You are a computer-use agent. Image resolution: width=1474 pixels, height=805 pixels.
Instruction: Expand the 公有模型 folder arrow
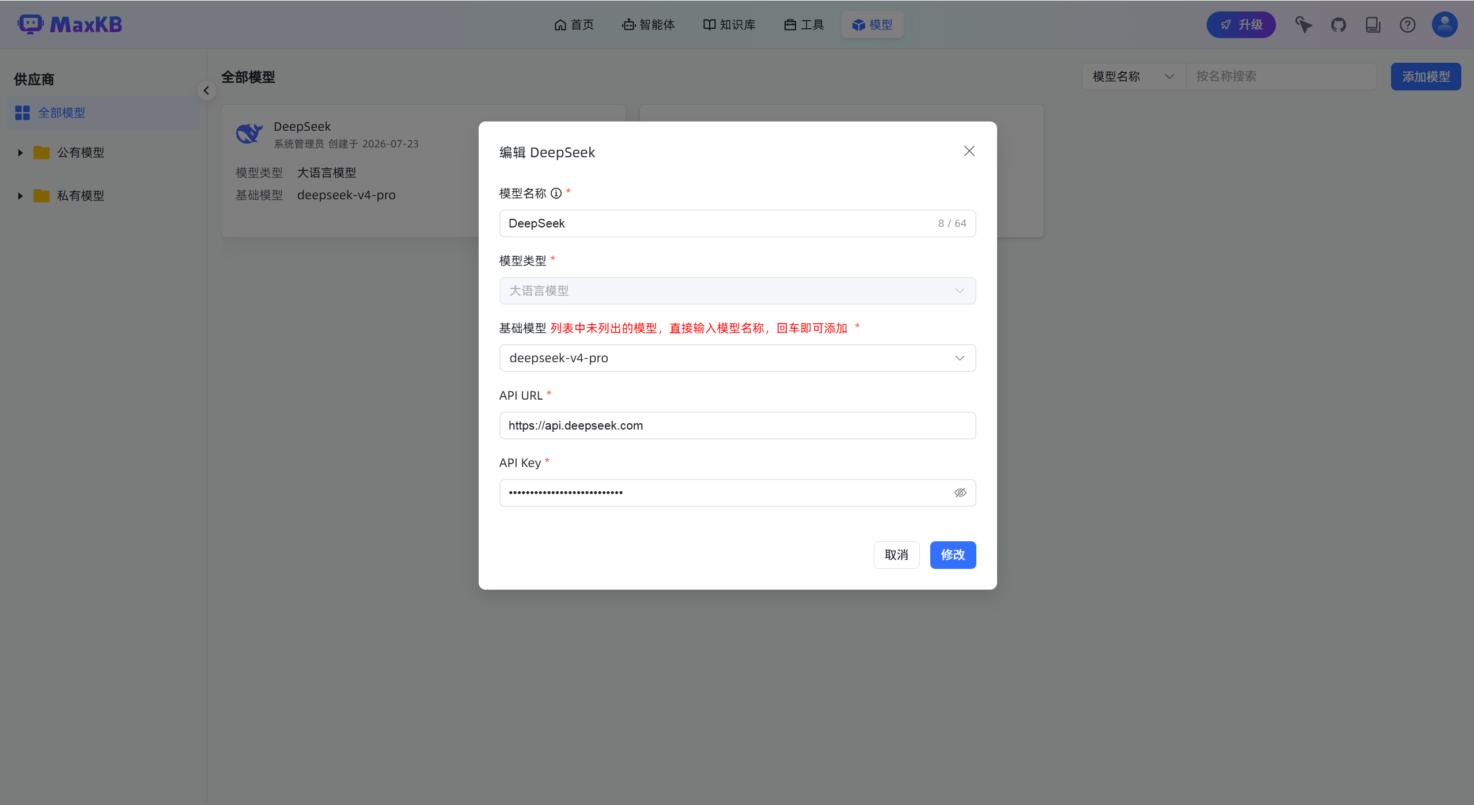[x=20, y=153]
